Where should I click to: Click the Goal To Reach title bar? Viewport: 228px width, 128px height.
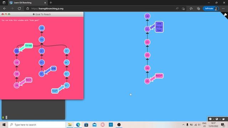42,14
